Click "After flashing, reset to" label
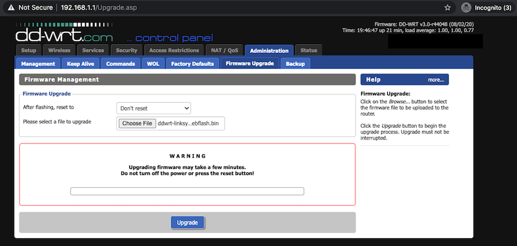Viewport: 517px width, 246px height. [48, 107]
